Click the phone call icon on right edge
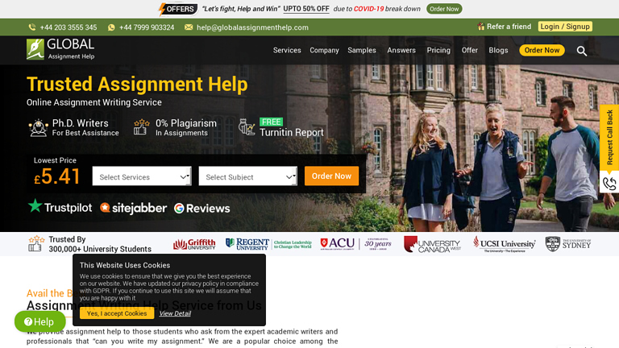The image size is (619, 348). tap(609, 184)
